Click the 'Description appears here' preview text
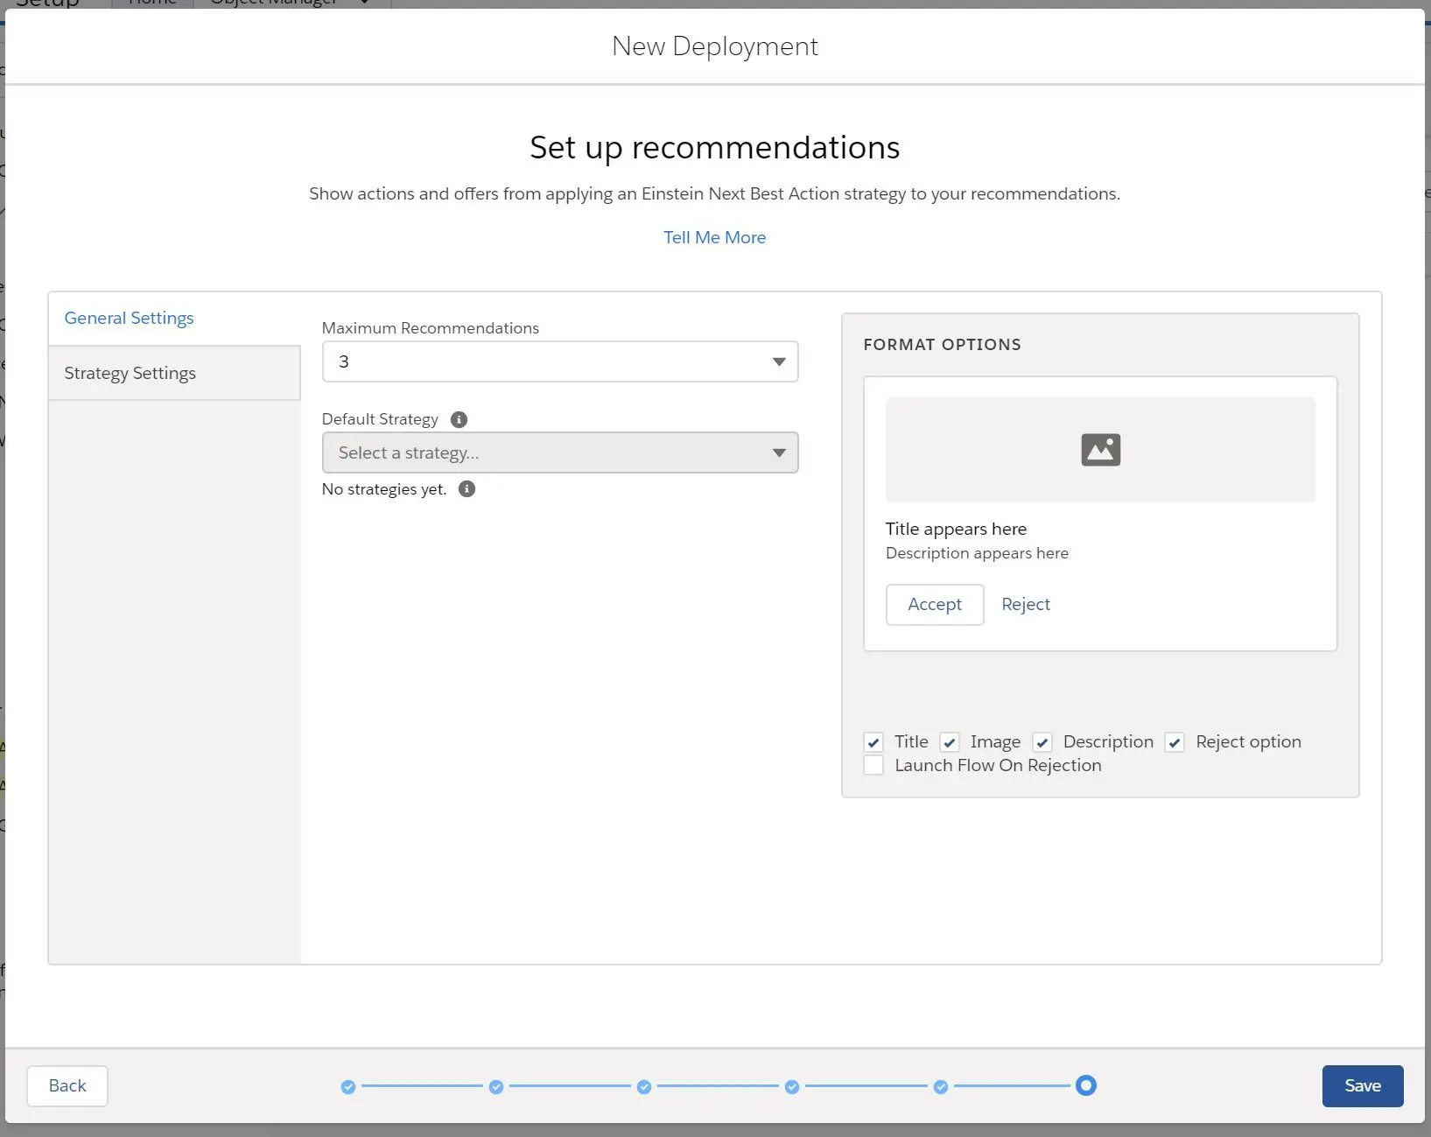This screenshot has width=1431, height=1137. click(977, 553)
